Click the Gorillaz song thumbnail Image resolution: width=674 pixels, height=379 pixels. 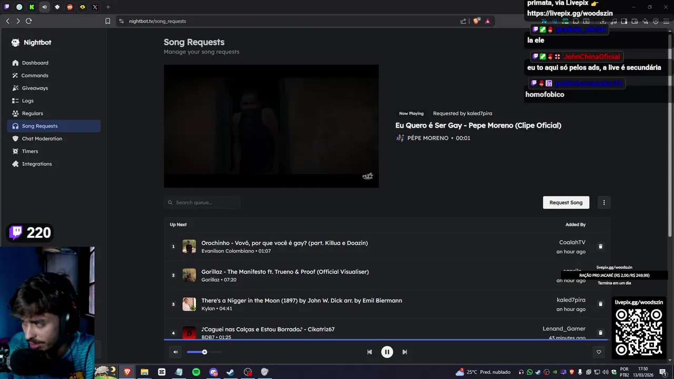tap(189, 275)
